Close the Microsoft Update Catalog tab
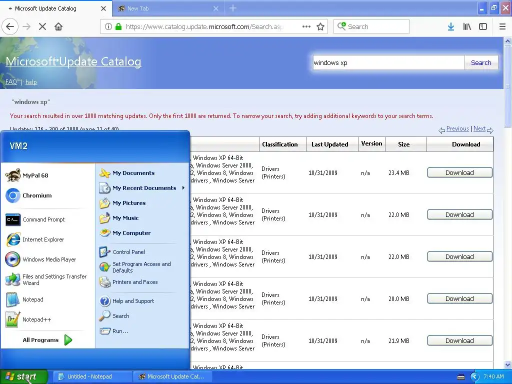The height and width of the screenshot is (384, 512). coord(103,8)
